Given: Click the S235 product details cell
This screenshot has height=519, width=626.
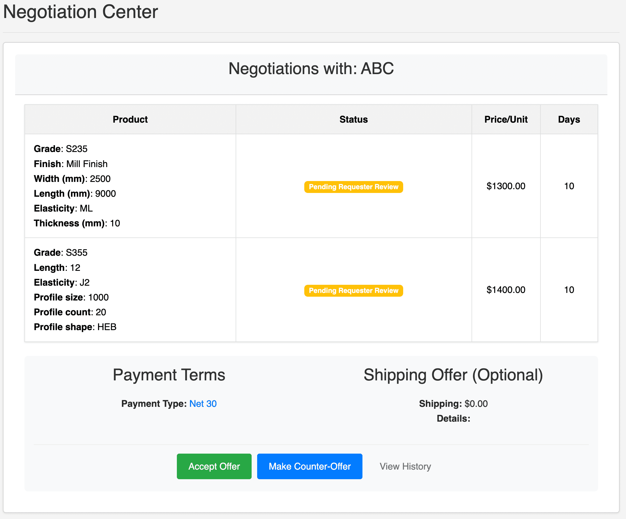Looking at the screenshot, I should [130, 186].
